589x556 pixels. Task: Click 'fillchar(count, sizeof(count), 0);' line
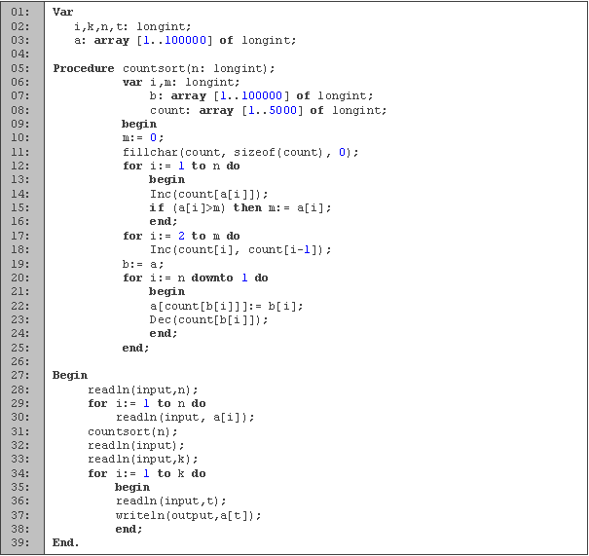click(240, 152)
